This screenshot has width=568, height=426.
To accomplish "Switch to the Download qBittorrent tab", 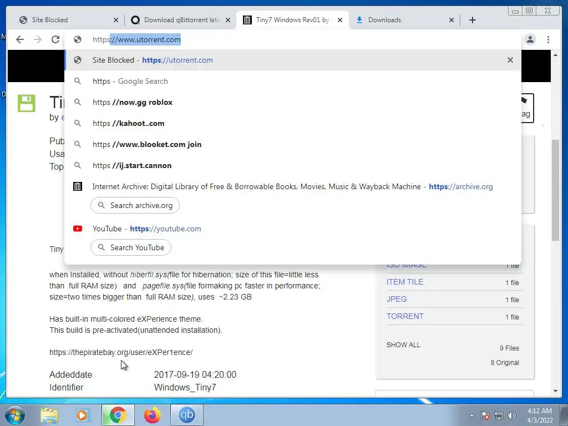I will (x=177, y=20).
